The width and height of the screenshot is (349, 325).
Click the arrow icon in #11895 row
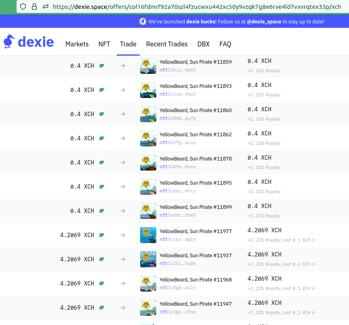[x=123, y=187]
